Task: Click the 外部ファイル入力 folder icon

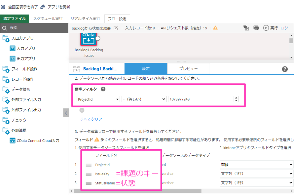Action: 6,100
